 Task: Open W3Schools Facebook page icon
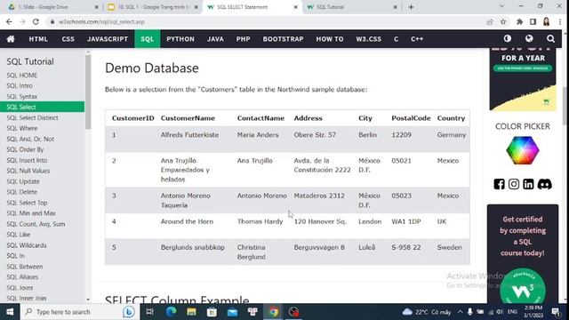point(499,184)
